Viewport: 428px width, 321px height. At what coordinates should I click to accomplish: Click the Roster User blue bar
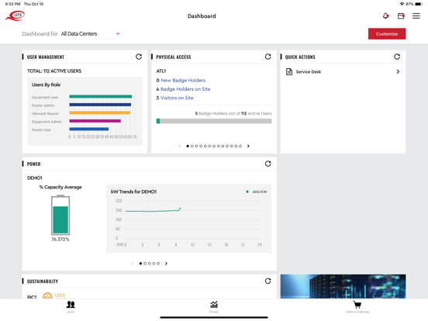(x=89, y=129)
